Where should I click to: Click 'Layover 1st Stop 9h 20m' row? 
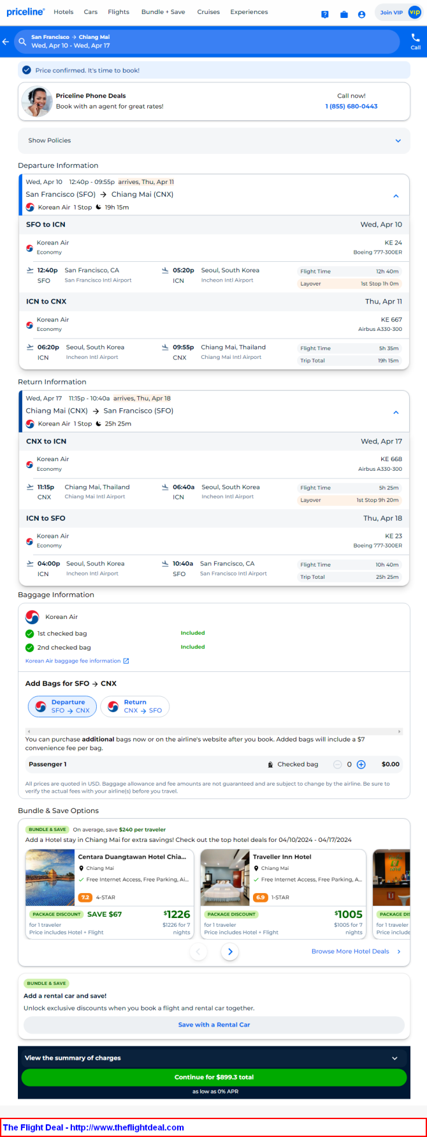point(349,500)
